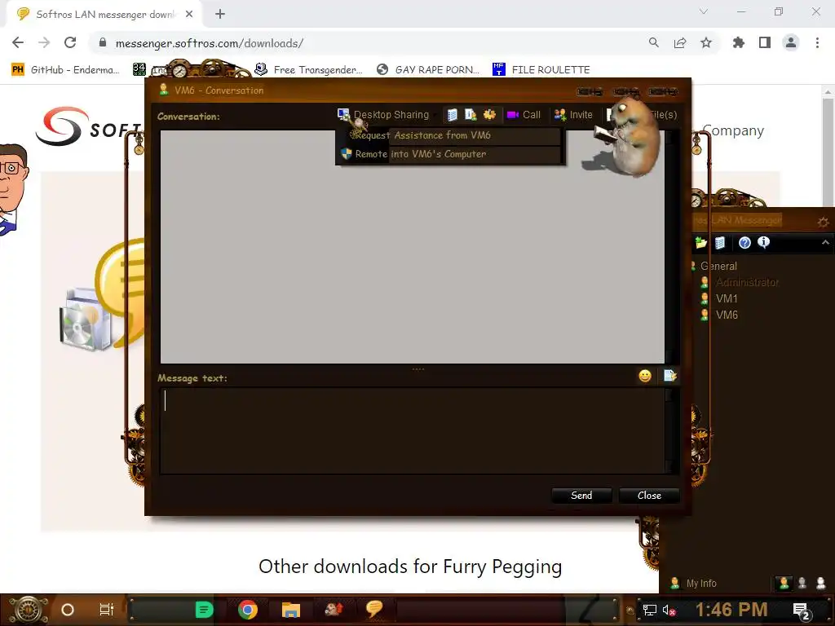Click the orange gear-flower icon in conversation toolbar
Screen dimensions: 835x626
tap(489, 114)
